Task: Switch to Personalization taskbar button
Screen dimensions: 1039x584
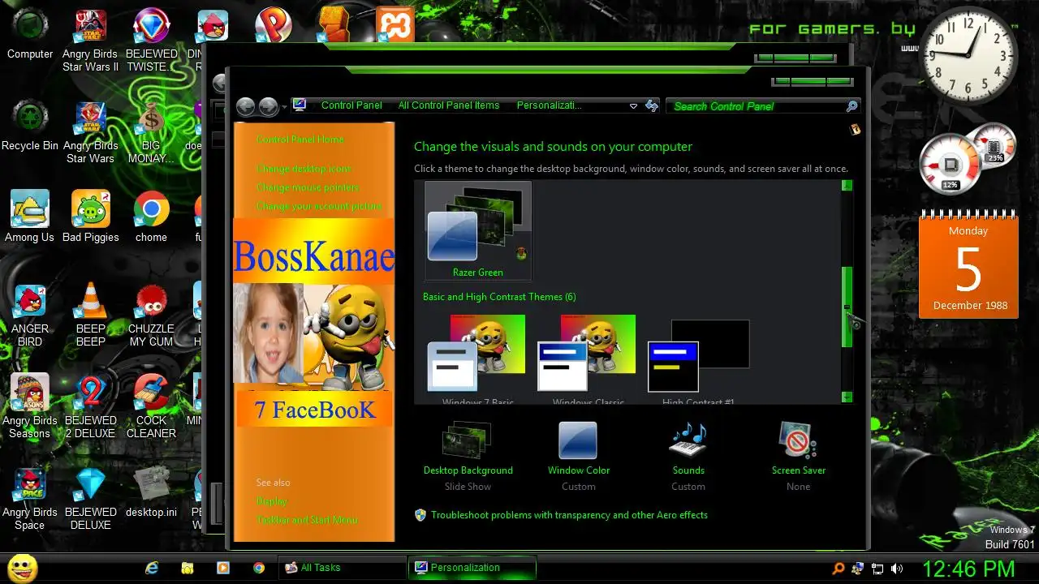Action: tap(472, 568)
